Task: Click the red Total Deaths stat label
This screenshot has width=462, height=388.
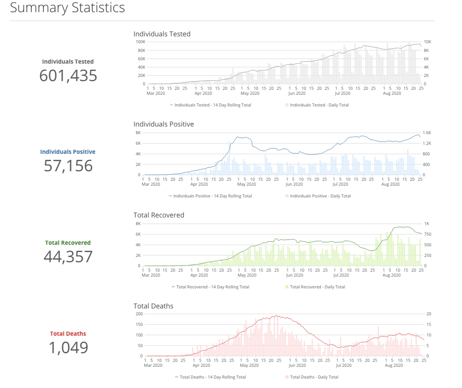Action: pos(68,334)
